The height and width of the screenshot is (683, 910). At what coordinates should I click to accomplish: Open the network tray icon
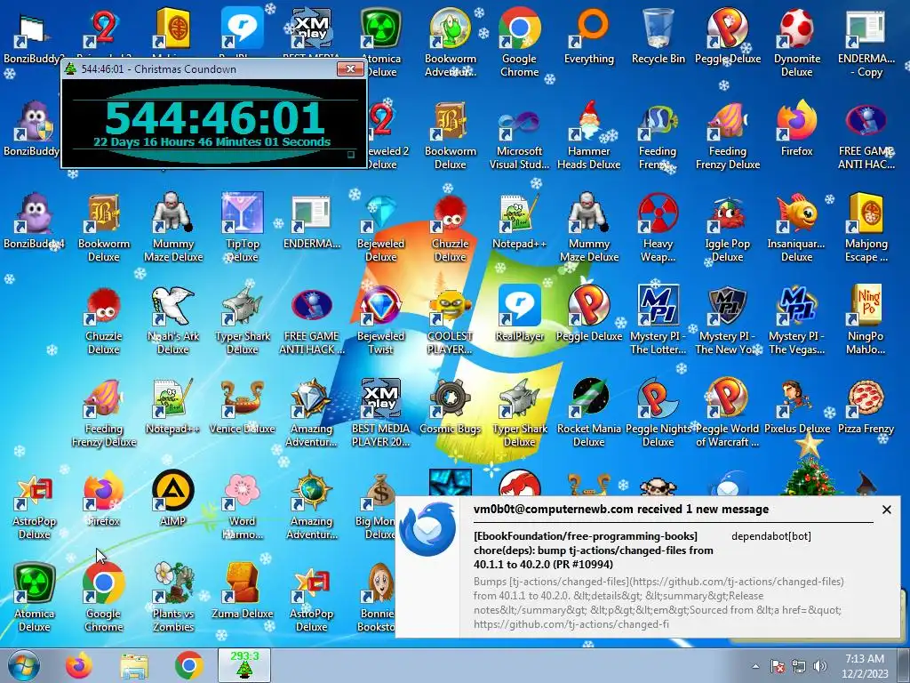(799, 666)
